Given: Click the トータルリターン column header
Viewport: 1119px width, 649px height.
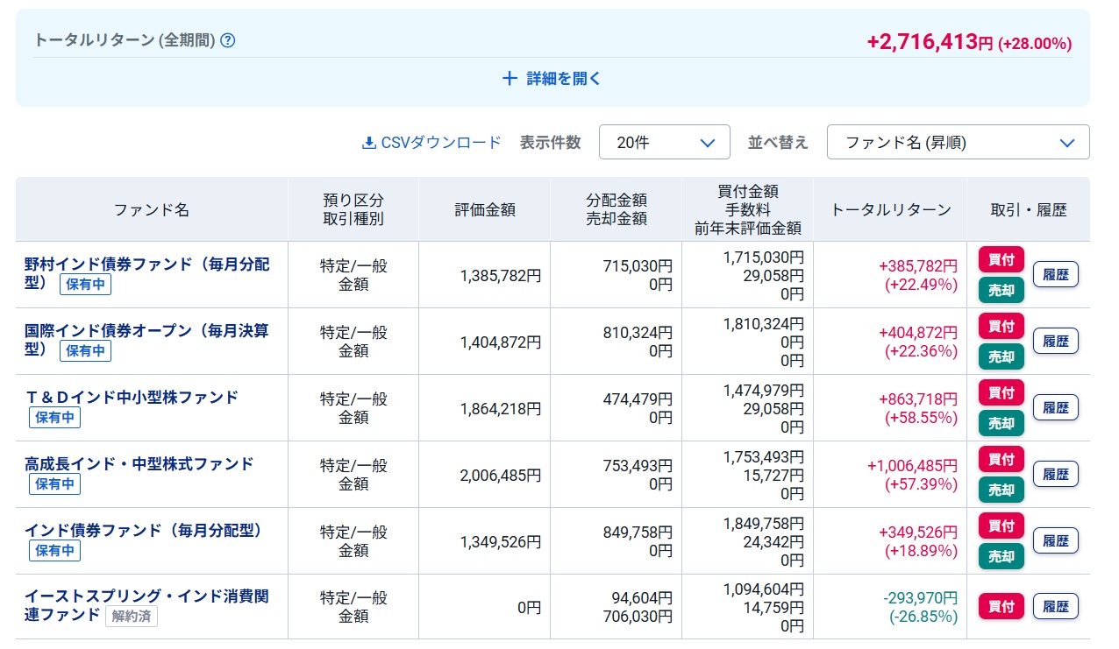Looking at the screenshot, I should tap(890, 209).
